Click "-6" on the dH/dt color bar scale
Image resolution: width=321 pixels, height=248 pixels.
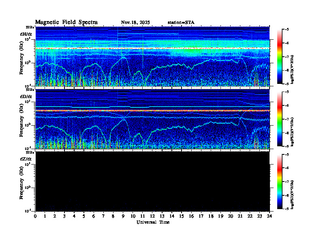coord(287,43)
